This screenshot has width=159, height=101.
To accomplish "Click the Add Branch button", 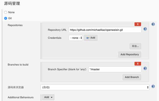I will 132,77.
